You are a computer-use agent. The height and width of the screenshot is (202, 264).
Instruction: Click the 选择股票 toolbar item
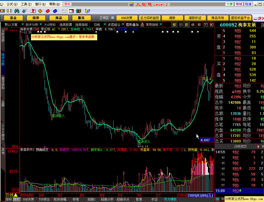[66, 25]
